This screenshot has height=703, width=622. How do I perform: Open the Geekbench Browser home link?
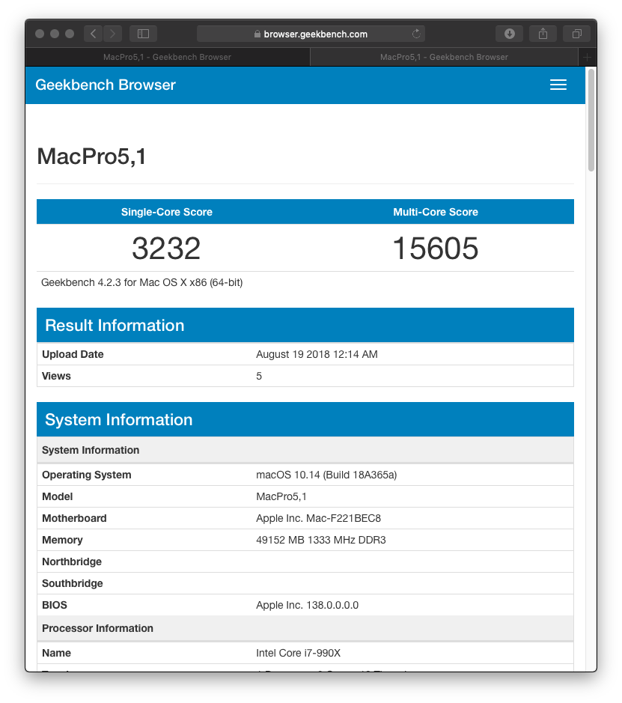106,85
